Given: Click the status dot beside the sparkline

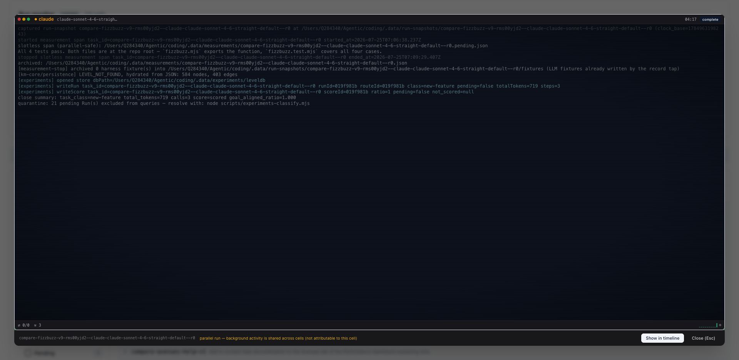Looking at the screenshot, I should tap(720, 325).
